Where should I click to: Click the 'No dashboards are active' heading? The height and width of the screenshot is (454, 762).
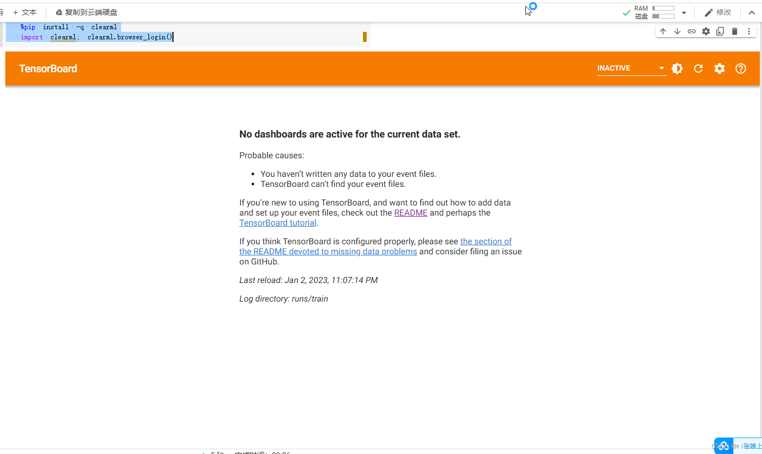(350, 134)
